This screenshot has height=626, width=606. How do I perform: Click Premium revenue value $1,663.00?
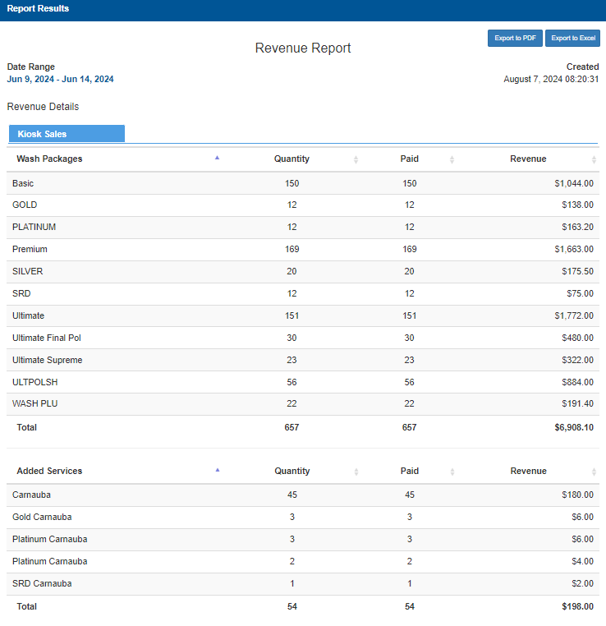click(x=574, y=250)
